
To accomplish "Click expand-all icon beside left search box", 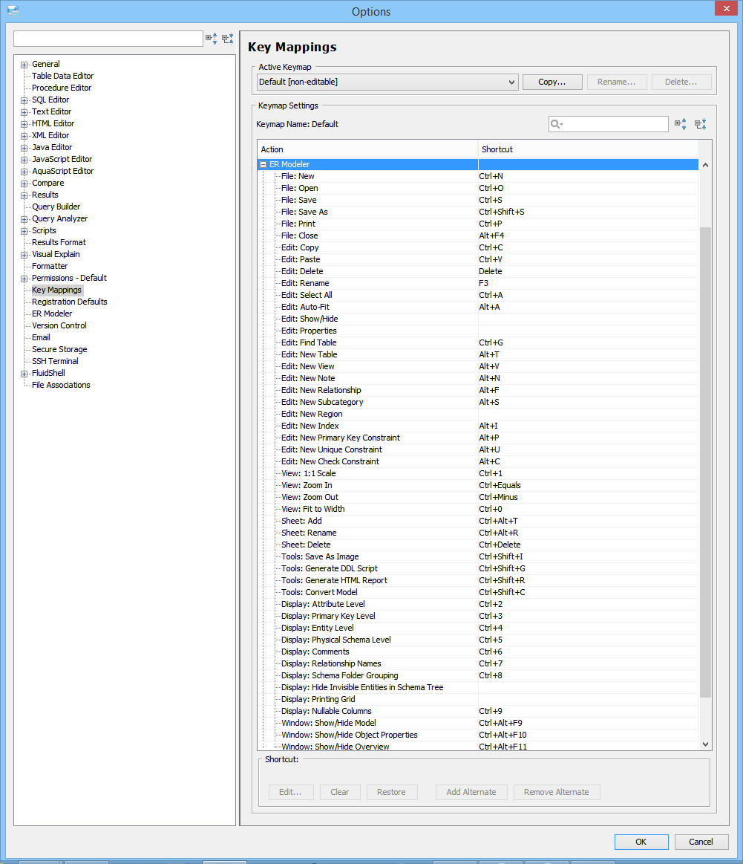I will (x=212, y=39).
